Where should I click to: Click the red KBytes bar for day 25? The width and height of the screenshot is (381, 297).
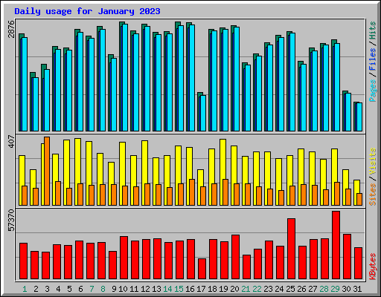[291, 249]
